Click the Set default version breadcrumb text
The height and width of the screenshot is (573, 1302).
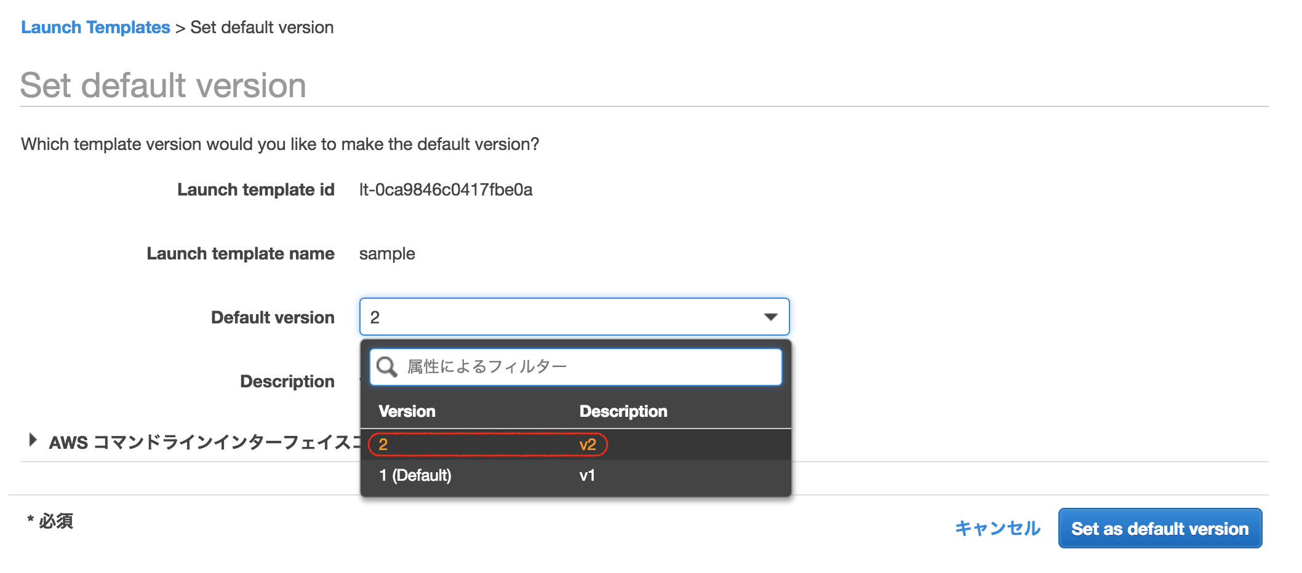(262, 28)
